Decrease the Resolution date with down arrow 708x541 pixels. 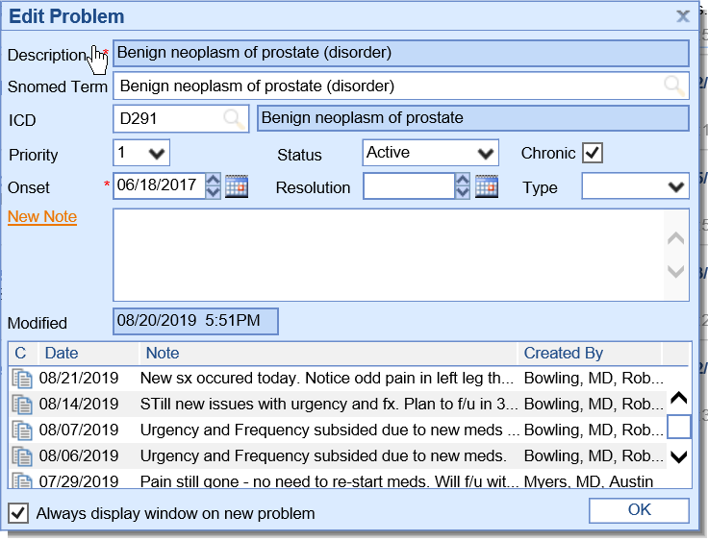tap(463, 192)
